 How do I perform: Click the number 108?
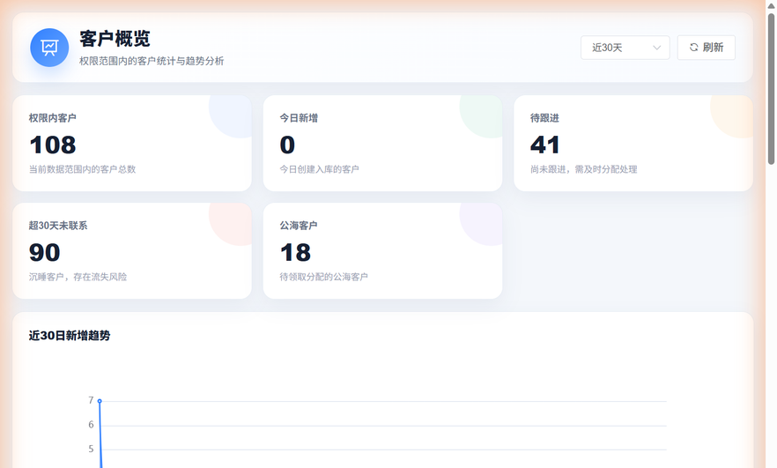coord(53,145)
